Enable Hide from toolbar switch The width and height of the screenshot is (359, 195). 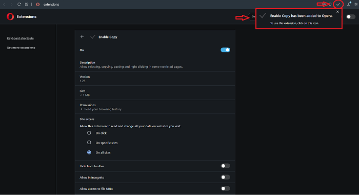click(225, 166)
